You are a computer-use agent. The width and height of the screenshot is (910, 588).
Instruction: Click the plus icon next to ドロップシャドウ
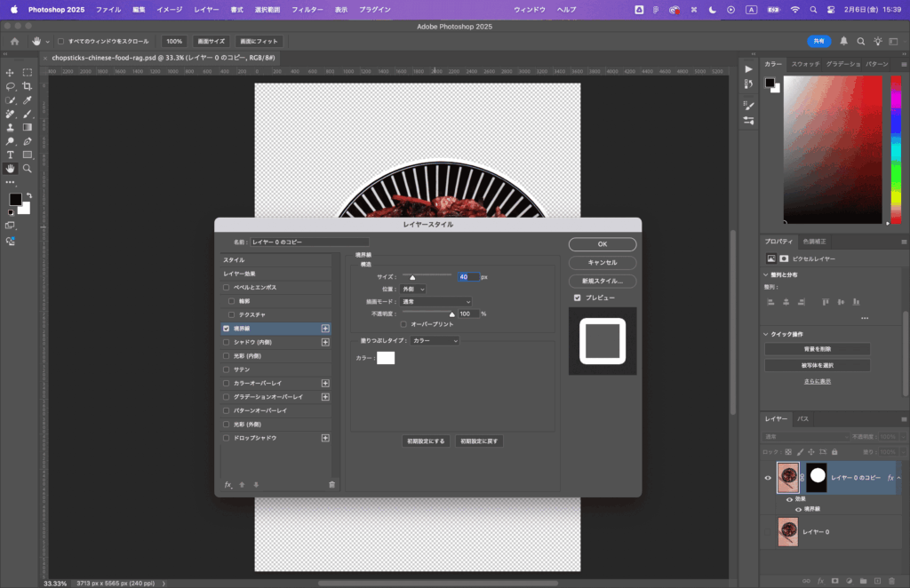(x=325, y=438)
